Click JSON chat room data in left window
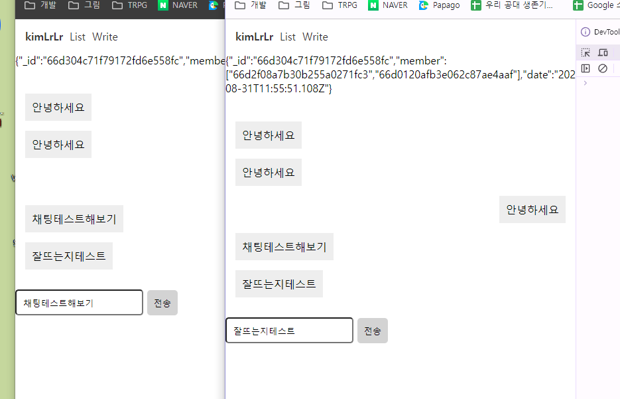Image resolution: width=620 pixels, height=399 pixels. pyautogui.click(x=120, y=60)
